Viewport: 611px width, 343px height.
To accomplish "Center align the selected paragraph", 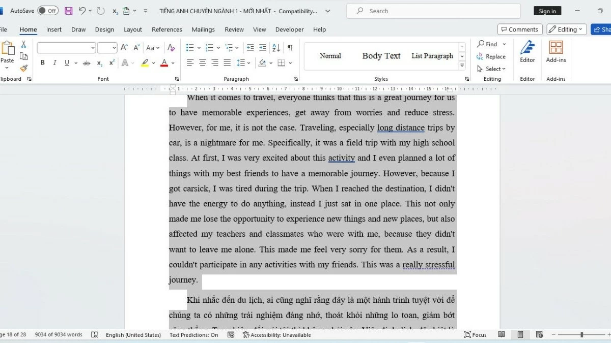I will click(202, 63).
